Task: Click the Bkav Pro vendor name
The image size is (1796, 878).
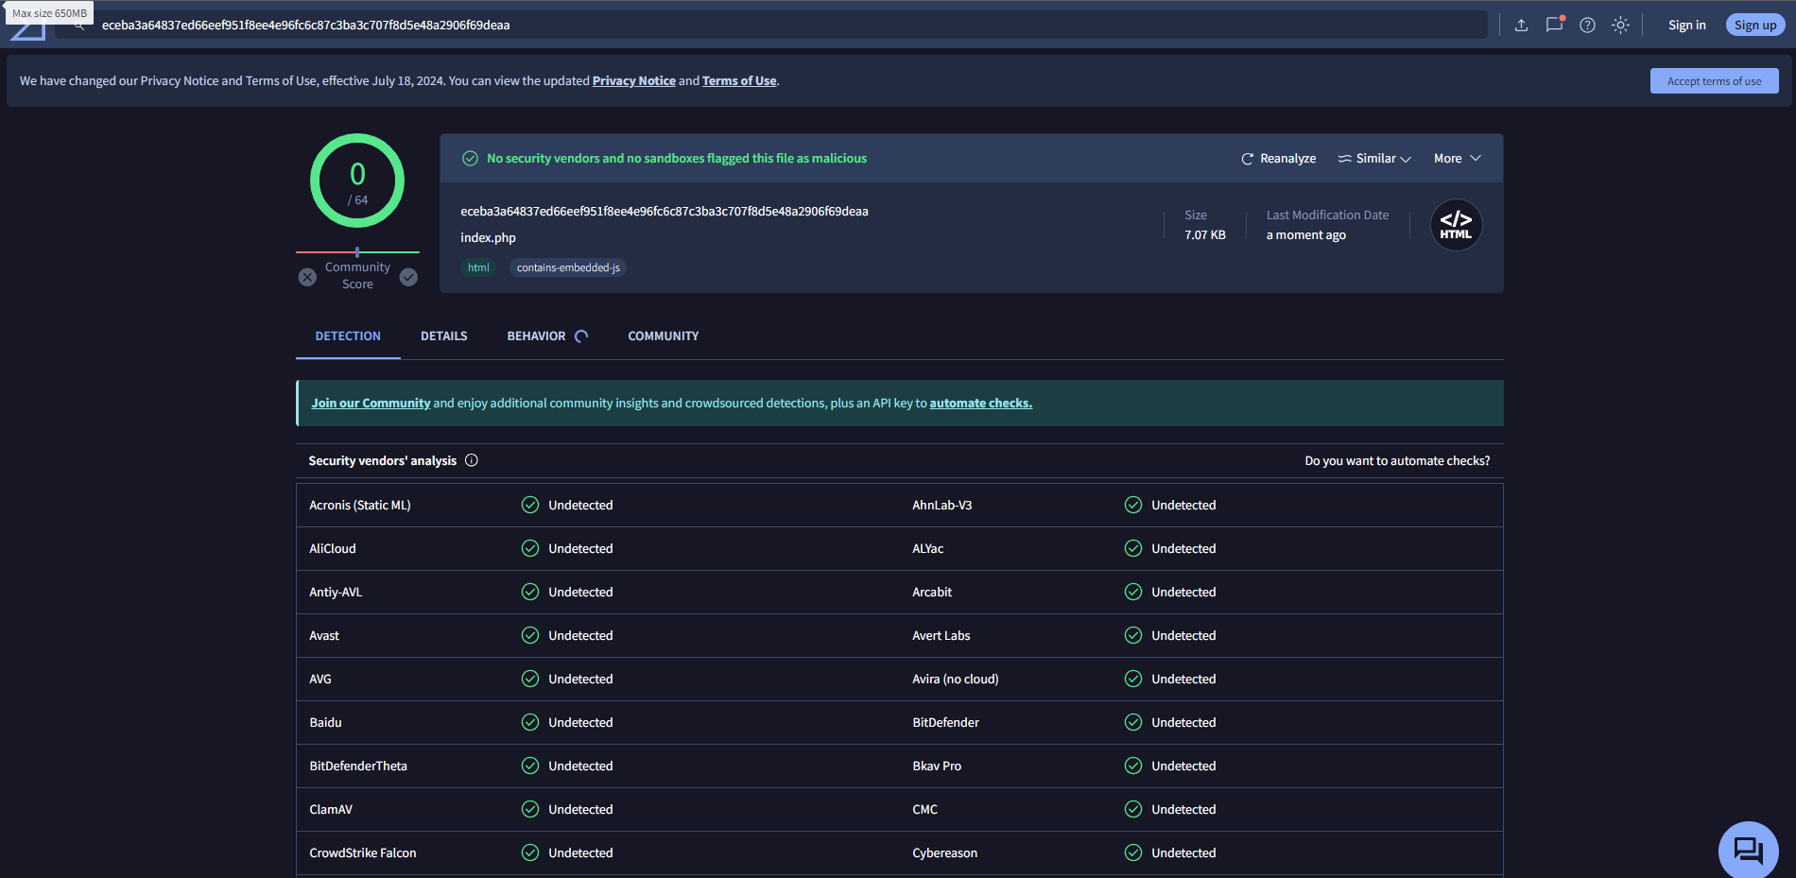Action: [x=937, y=766]
